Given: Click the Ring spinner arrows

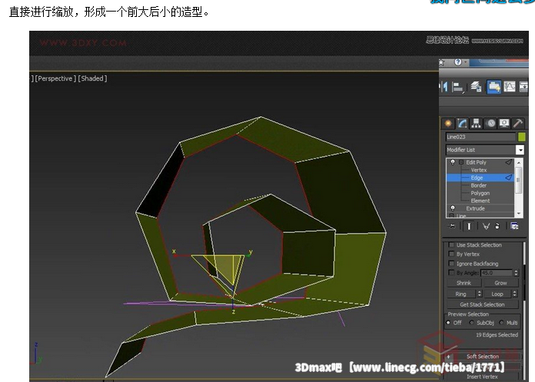Looking at the screenshot, I should click(480, 294).
